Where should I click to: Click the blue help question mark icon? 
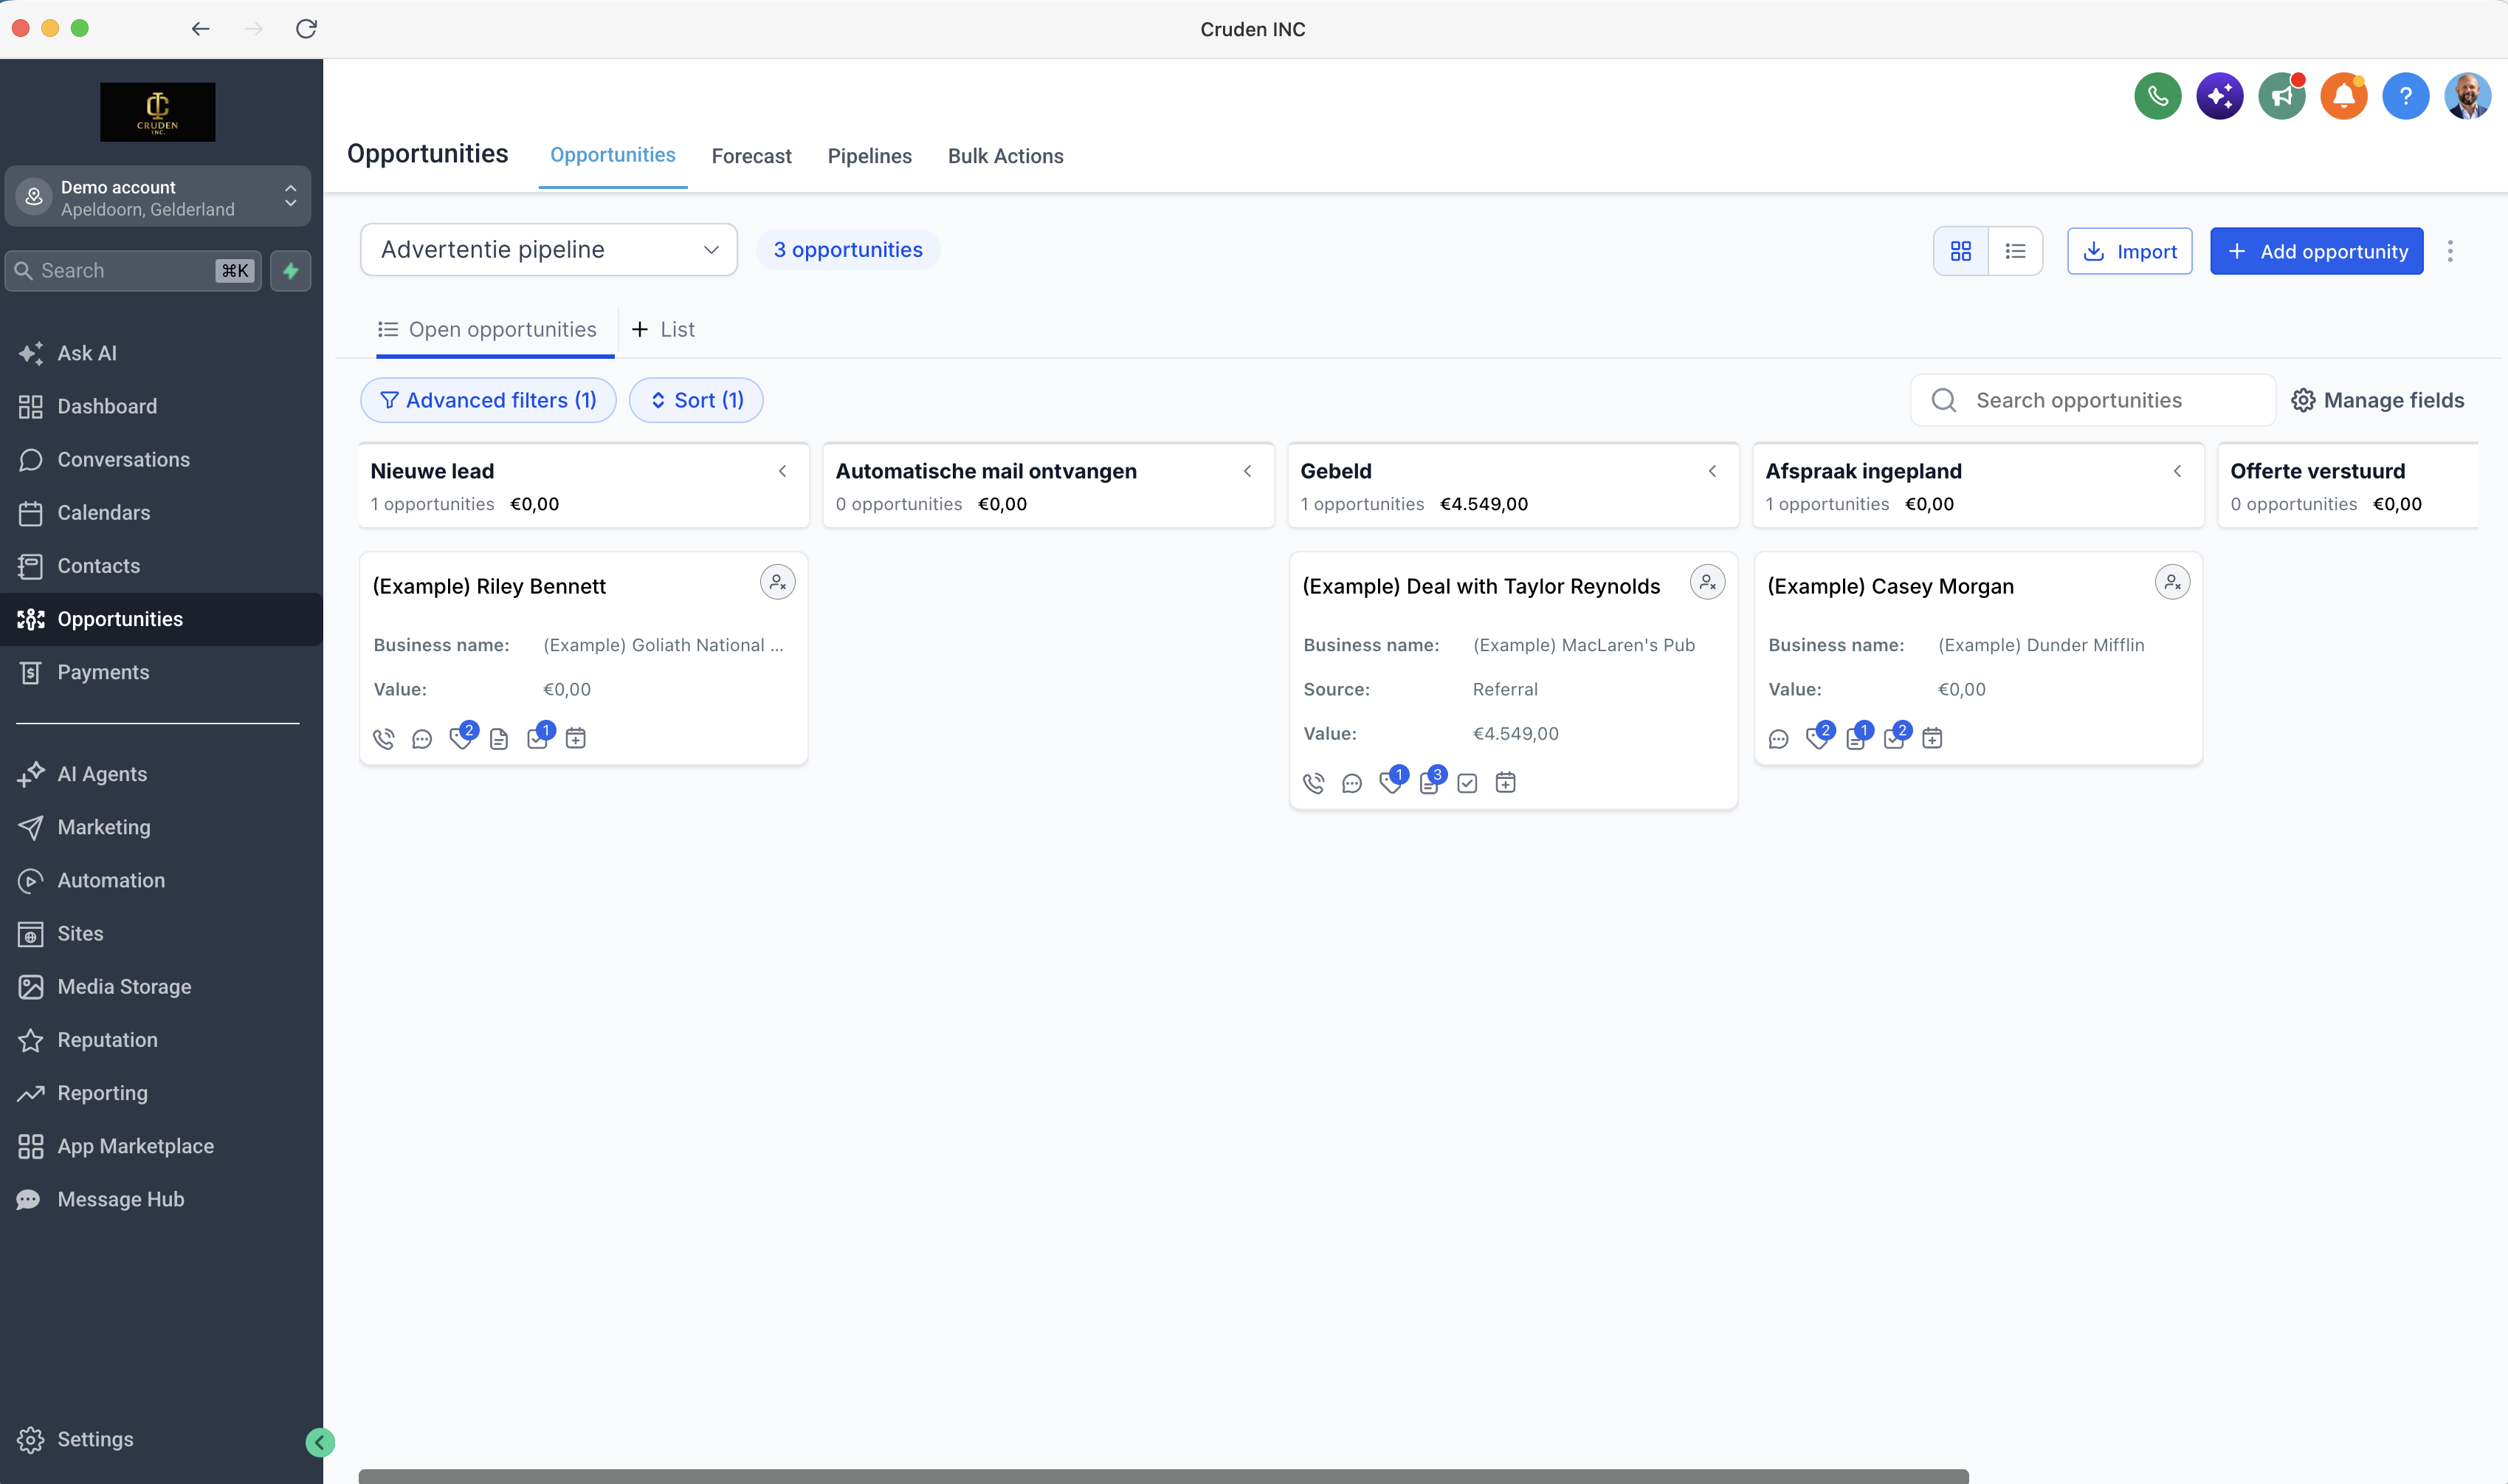click(x=2405, y=96)
